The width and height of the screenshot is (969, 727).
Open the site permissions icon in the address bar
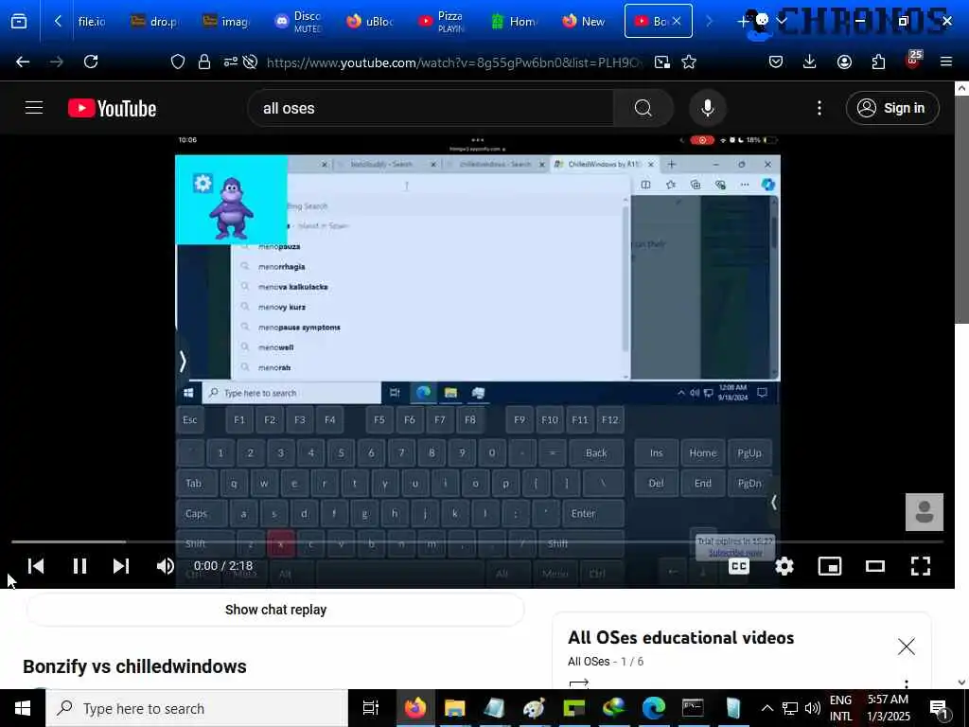tap(230, 62)
